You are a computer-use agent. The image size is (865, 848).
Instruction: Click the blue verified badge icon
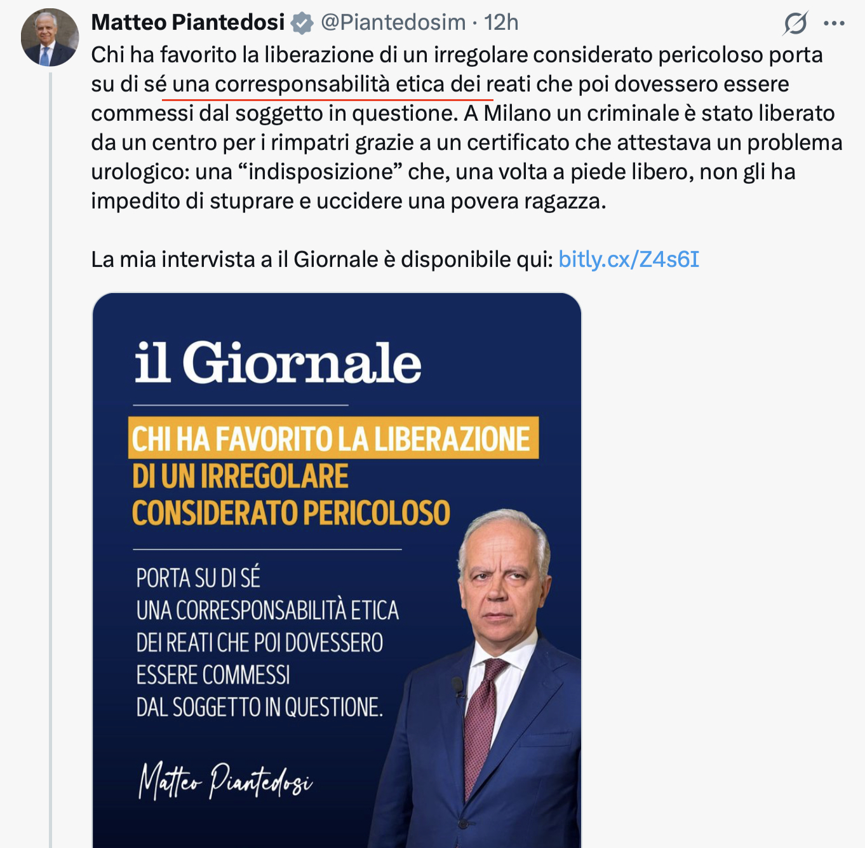tap(302, 24)
